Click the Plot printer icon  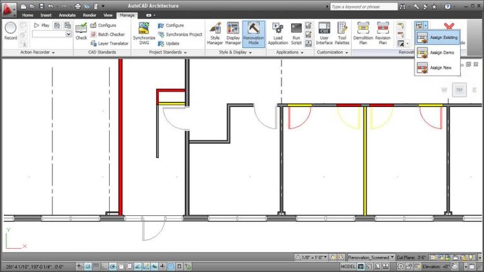[x=78, y=6]
